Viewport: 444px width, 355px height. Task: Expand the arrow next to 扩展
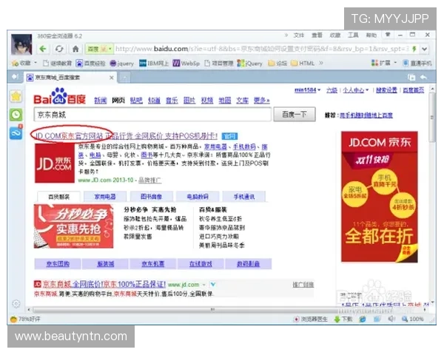tap(395, 63)
